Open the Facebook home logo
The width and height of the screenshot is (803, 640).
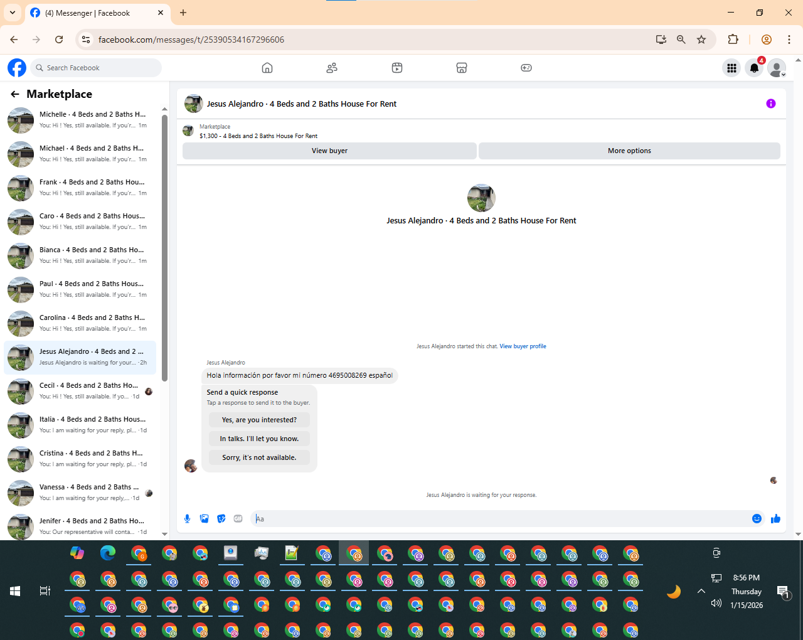[17, 68]
